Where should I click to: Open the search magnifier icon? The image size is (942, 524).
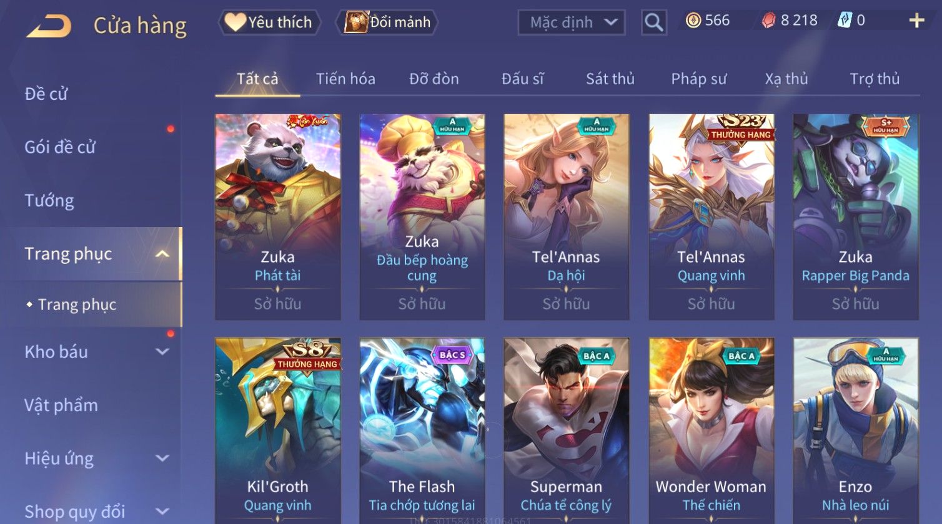(x=653, y=22)
